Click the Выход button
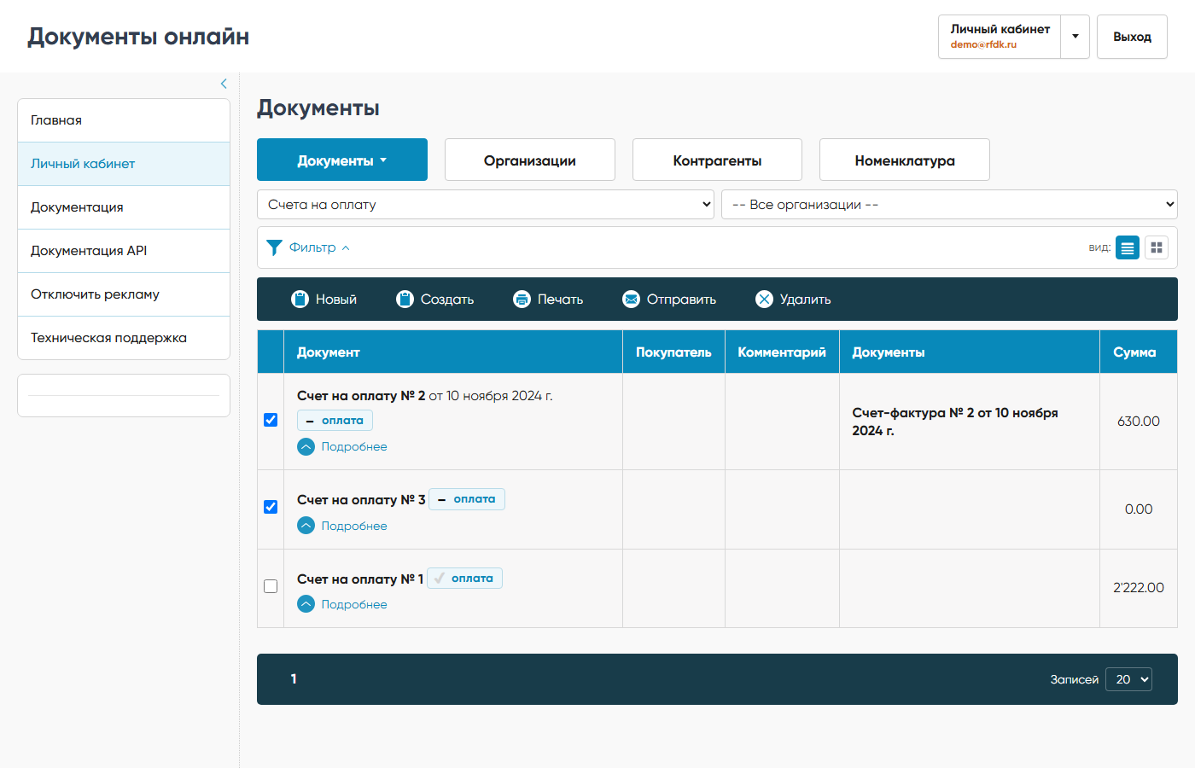Image resolution: width=1195 pixels, height=768 pixels. 1132,37
